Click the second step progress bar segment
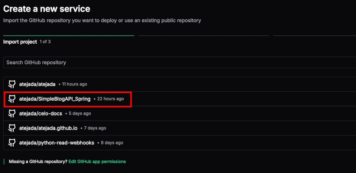 pyautogui.click(x=204, y=35)
